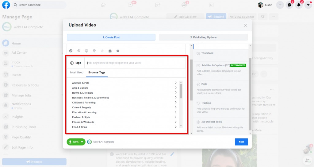Click the Tracking tag icon

[198, 103]
